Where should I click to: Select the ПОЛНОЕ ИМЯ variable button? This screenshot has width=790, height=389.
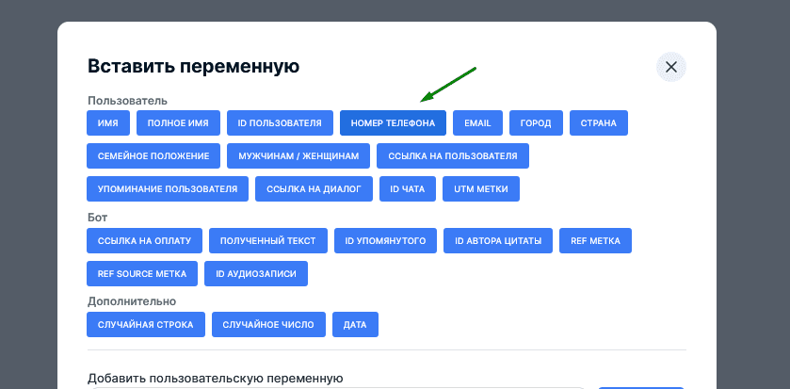(178, 122)
